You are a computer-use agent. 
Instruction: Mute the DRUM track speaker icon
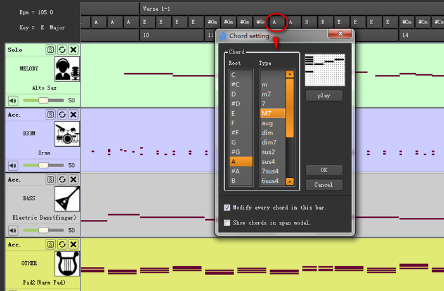pos(13,165)
